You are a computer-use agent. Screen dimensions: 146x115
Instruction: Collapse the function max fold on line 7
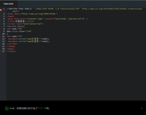pos(6,26)
